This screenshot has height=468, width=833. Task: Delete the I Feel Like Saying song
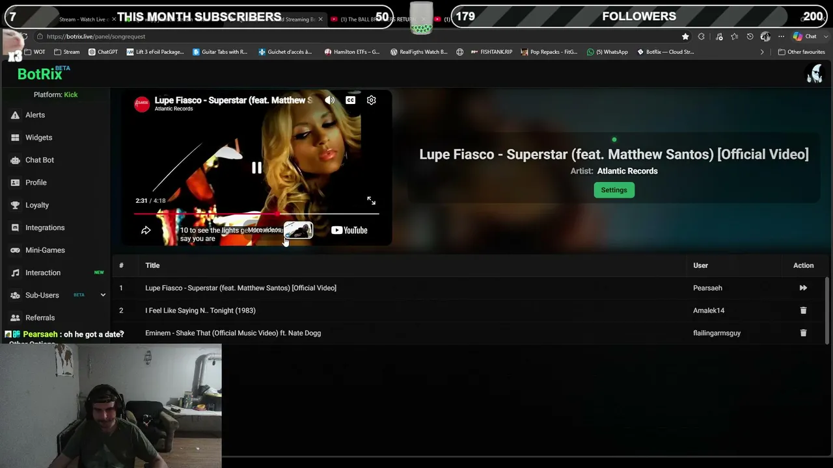point(803,311)
